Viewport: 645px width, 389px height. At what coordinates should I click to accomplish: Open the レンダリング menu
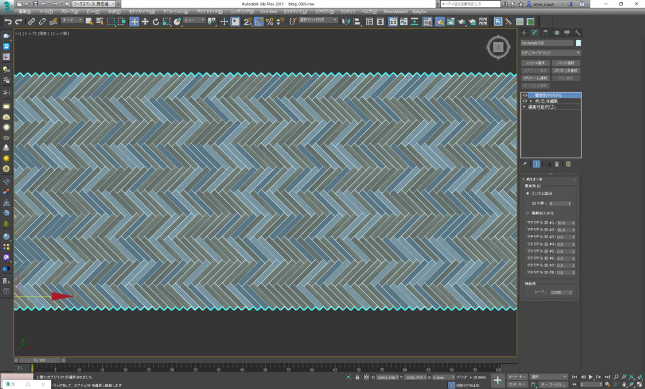(243, 11)
